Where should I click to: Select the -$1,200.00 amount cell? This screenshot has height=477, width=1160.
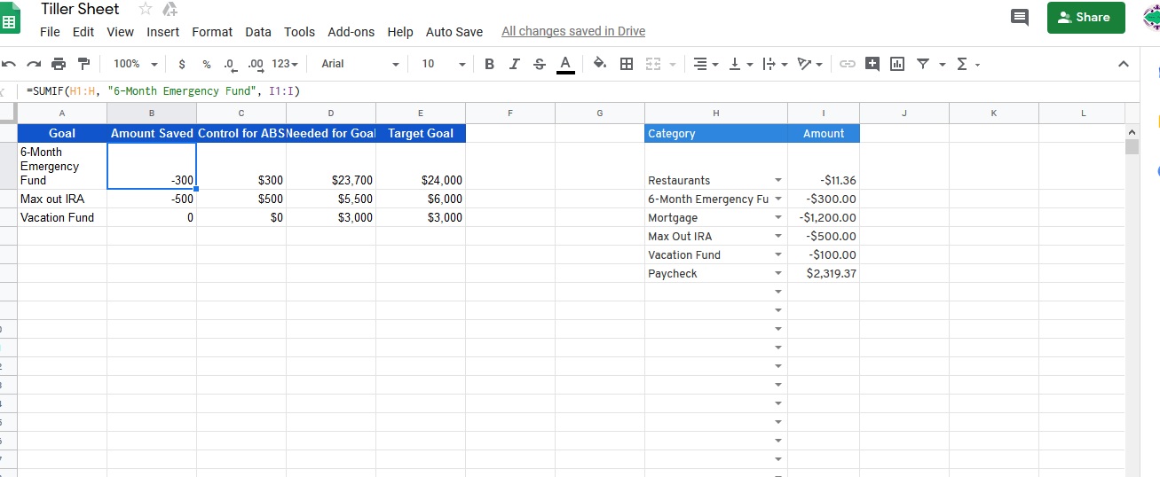[x=824, y=217]
